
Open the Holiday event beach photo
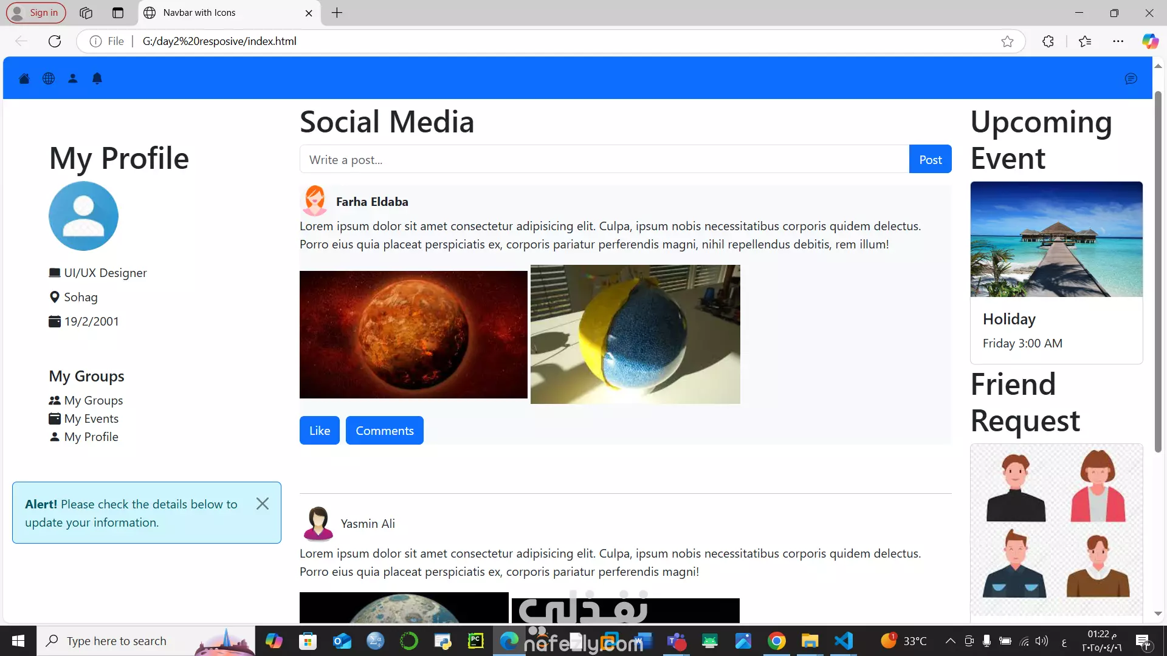[x=1056, y=239]
